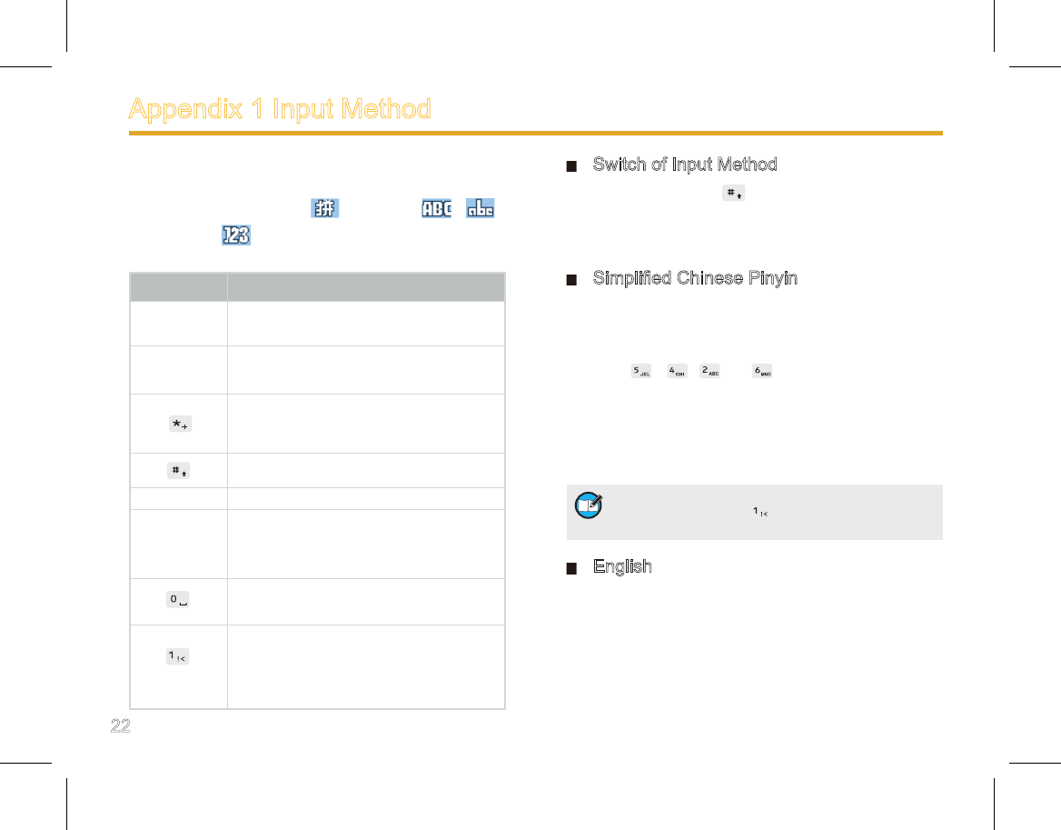Click the English section heading
Viewport: 1061px width, 830px height.
point(622,566)
